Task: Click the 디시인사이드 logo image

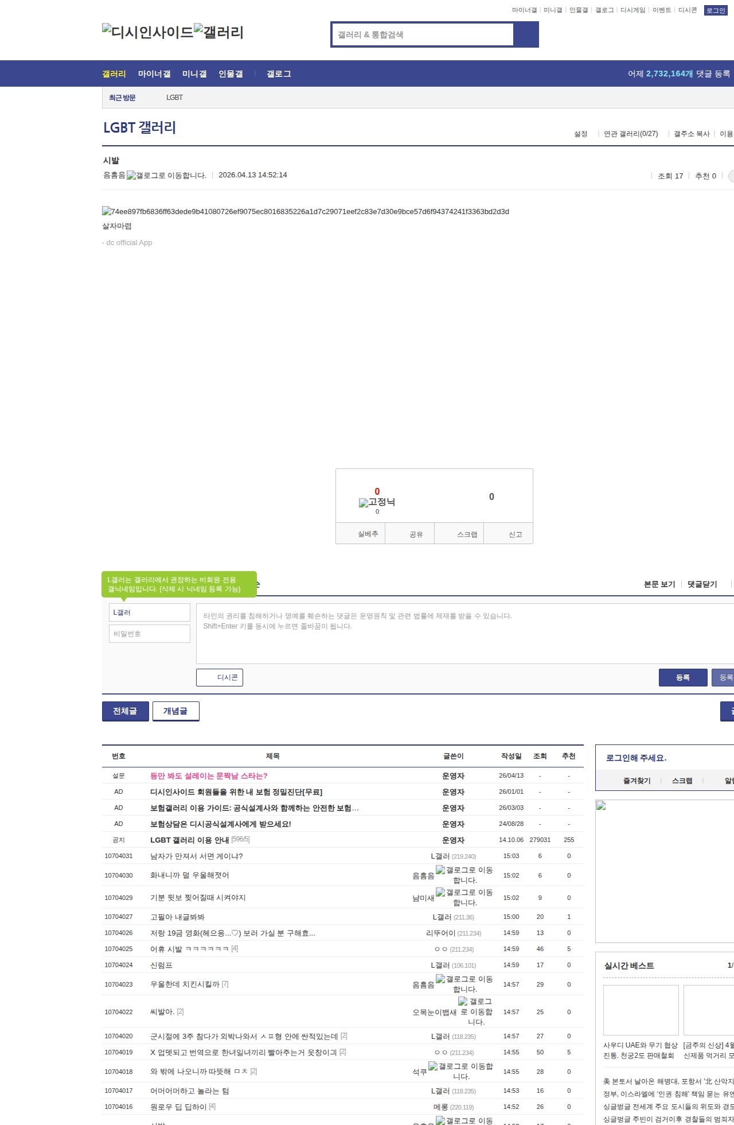Action: click(148, 32)
